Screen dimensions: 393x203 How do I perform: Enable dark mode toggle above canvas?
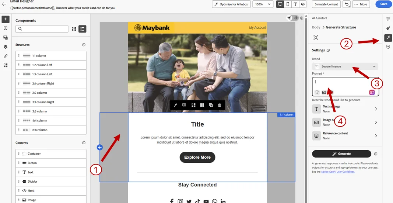296,18
